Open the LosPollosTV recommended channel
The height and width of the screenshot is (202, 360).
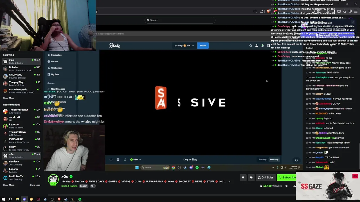click(x=22, y=178)
